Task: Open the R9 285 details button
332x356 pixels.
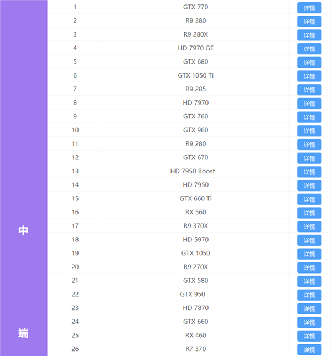Action: click(309, 90)
